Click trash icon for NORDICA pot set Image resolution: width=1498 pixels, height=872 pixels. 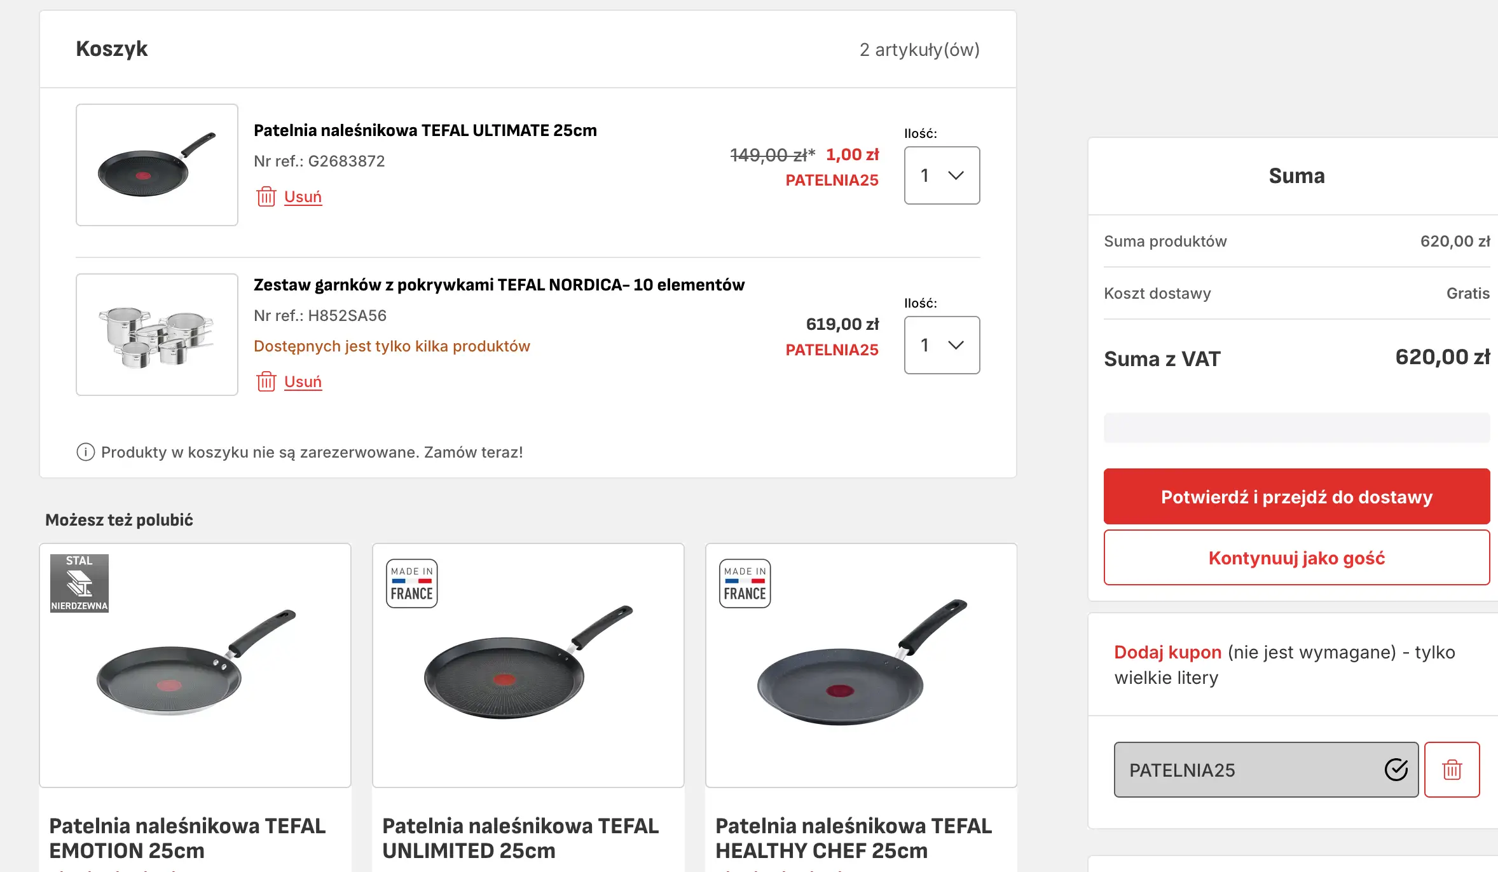[266, 382]
